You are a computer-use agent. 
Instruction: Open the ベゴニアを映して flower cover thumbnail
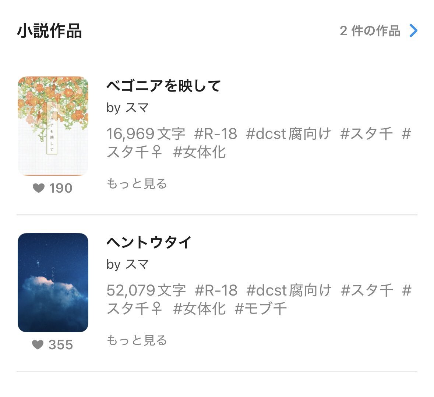[53, 126]
